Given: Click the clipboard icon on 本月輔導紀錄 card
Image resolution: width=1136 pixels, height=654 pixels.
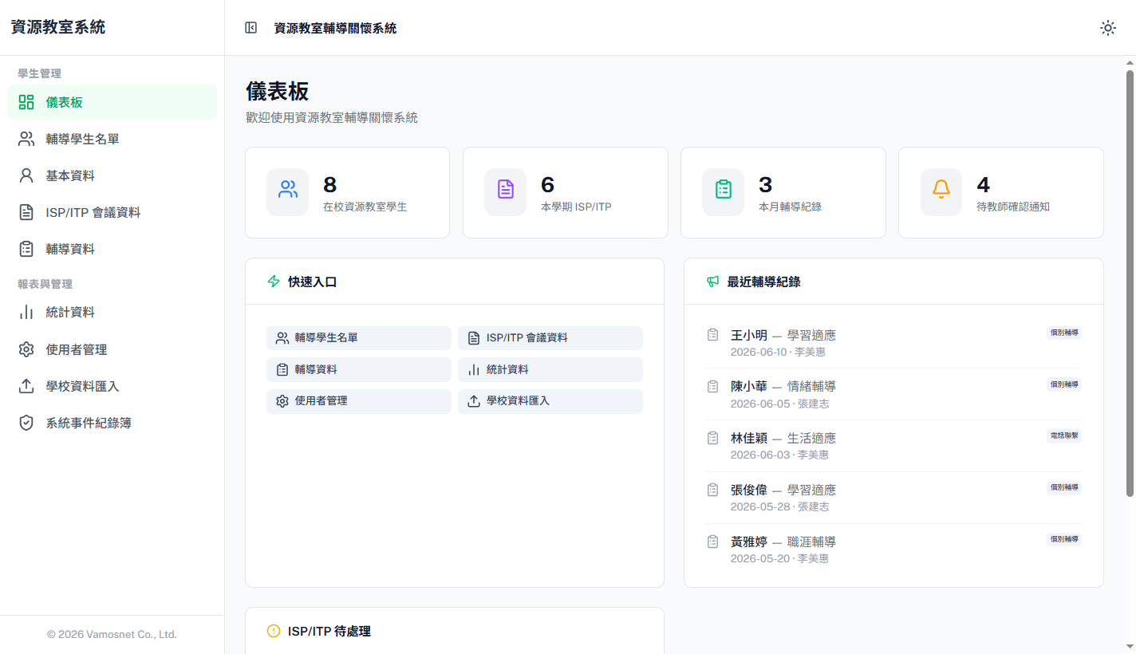Looking at the screenshot, I should tap(723, 190).
